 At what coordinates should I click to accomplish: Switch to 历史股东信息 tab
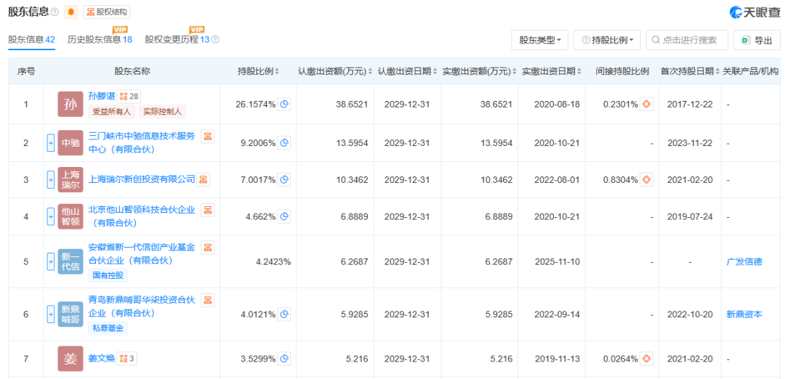tap(100, 39)
